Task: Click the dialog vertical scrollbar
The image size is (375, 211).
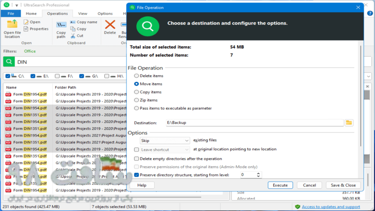Action: click(x=361, y=96)
